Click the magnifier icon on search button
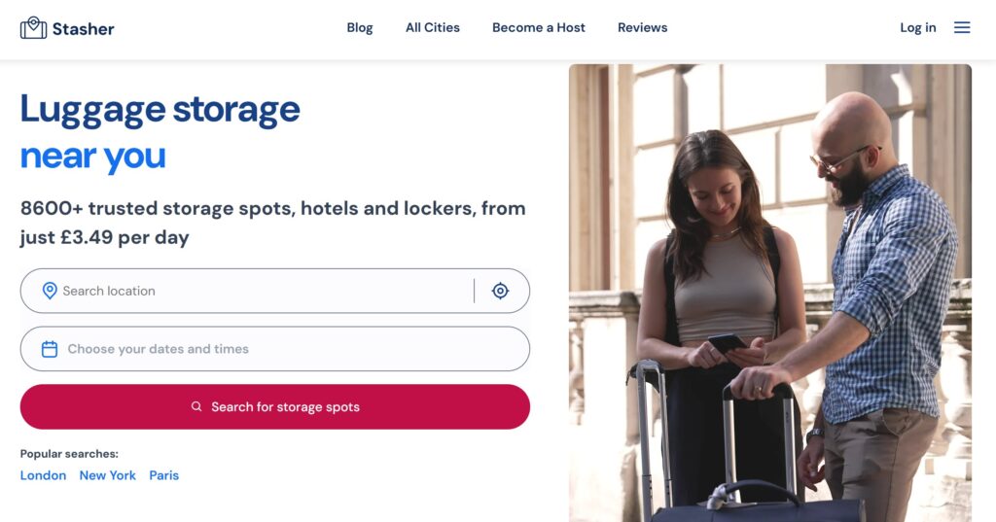The height and width of the screenshot is (522, 996). tap(196, 406)
